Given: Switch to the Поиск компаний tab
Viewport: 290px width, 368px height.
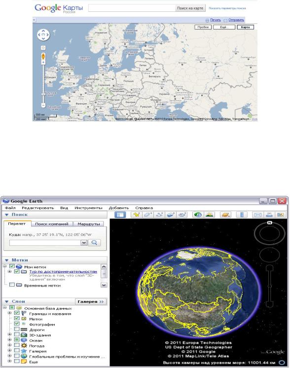Looking at the screenshot, I should pyautogui.click(x=52, y=224).
